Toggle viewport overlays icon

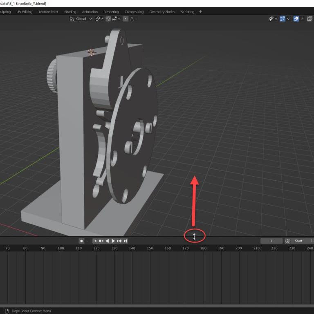click(x=296, y=19)
